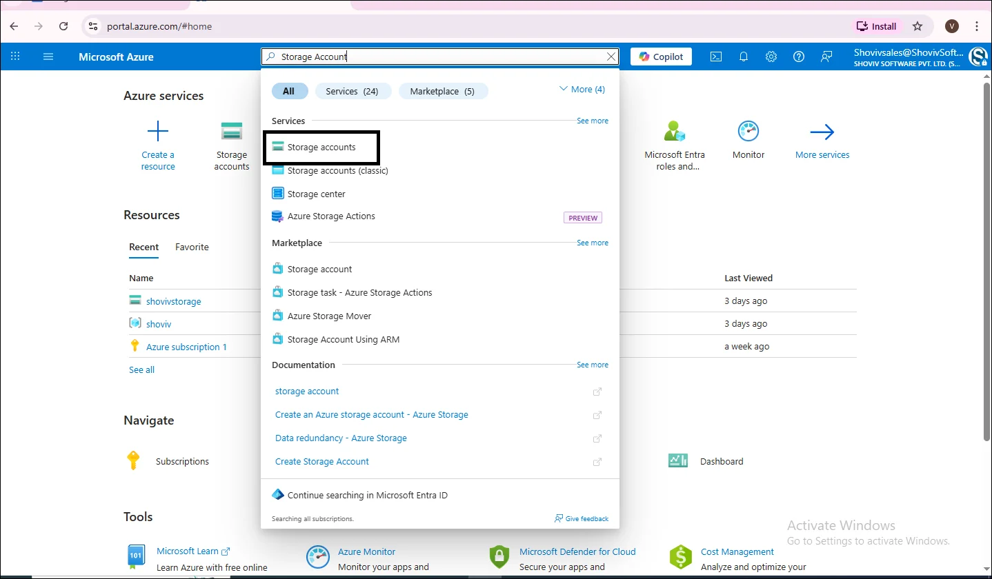Open the Monitor service icon
The height and width of the screenshot is (579, 992).
click(748, 132)
